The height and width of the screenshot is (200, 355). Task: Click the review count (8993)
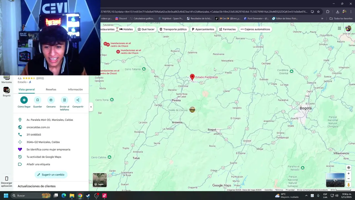(x=40, y=78)
